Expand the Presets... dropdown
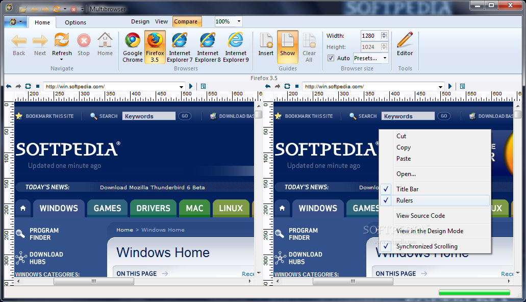 coord(385,58)
